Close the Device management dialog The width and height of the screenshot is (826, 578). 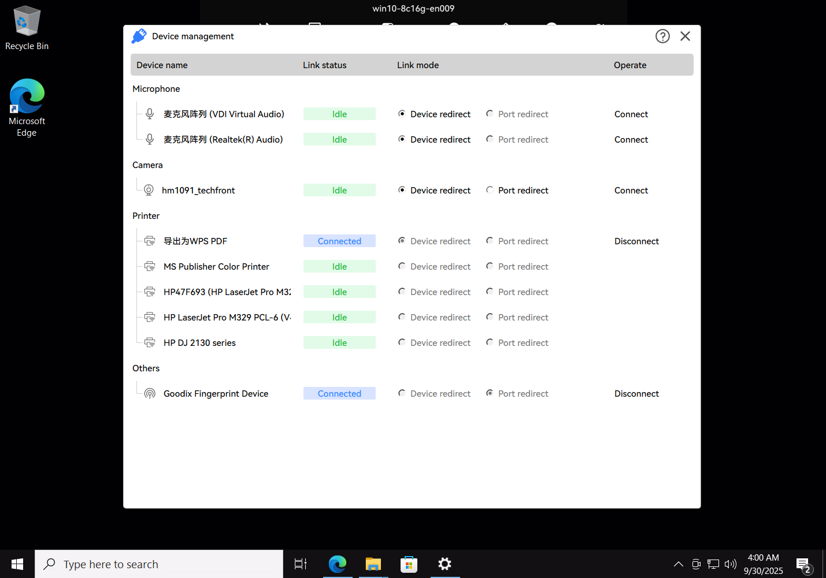click(x=685, y=36)
